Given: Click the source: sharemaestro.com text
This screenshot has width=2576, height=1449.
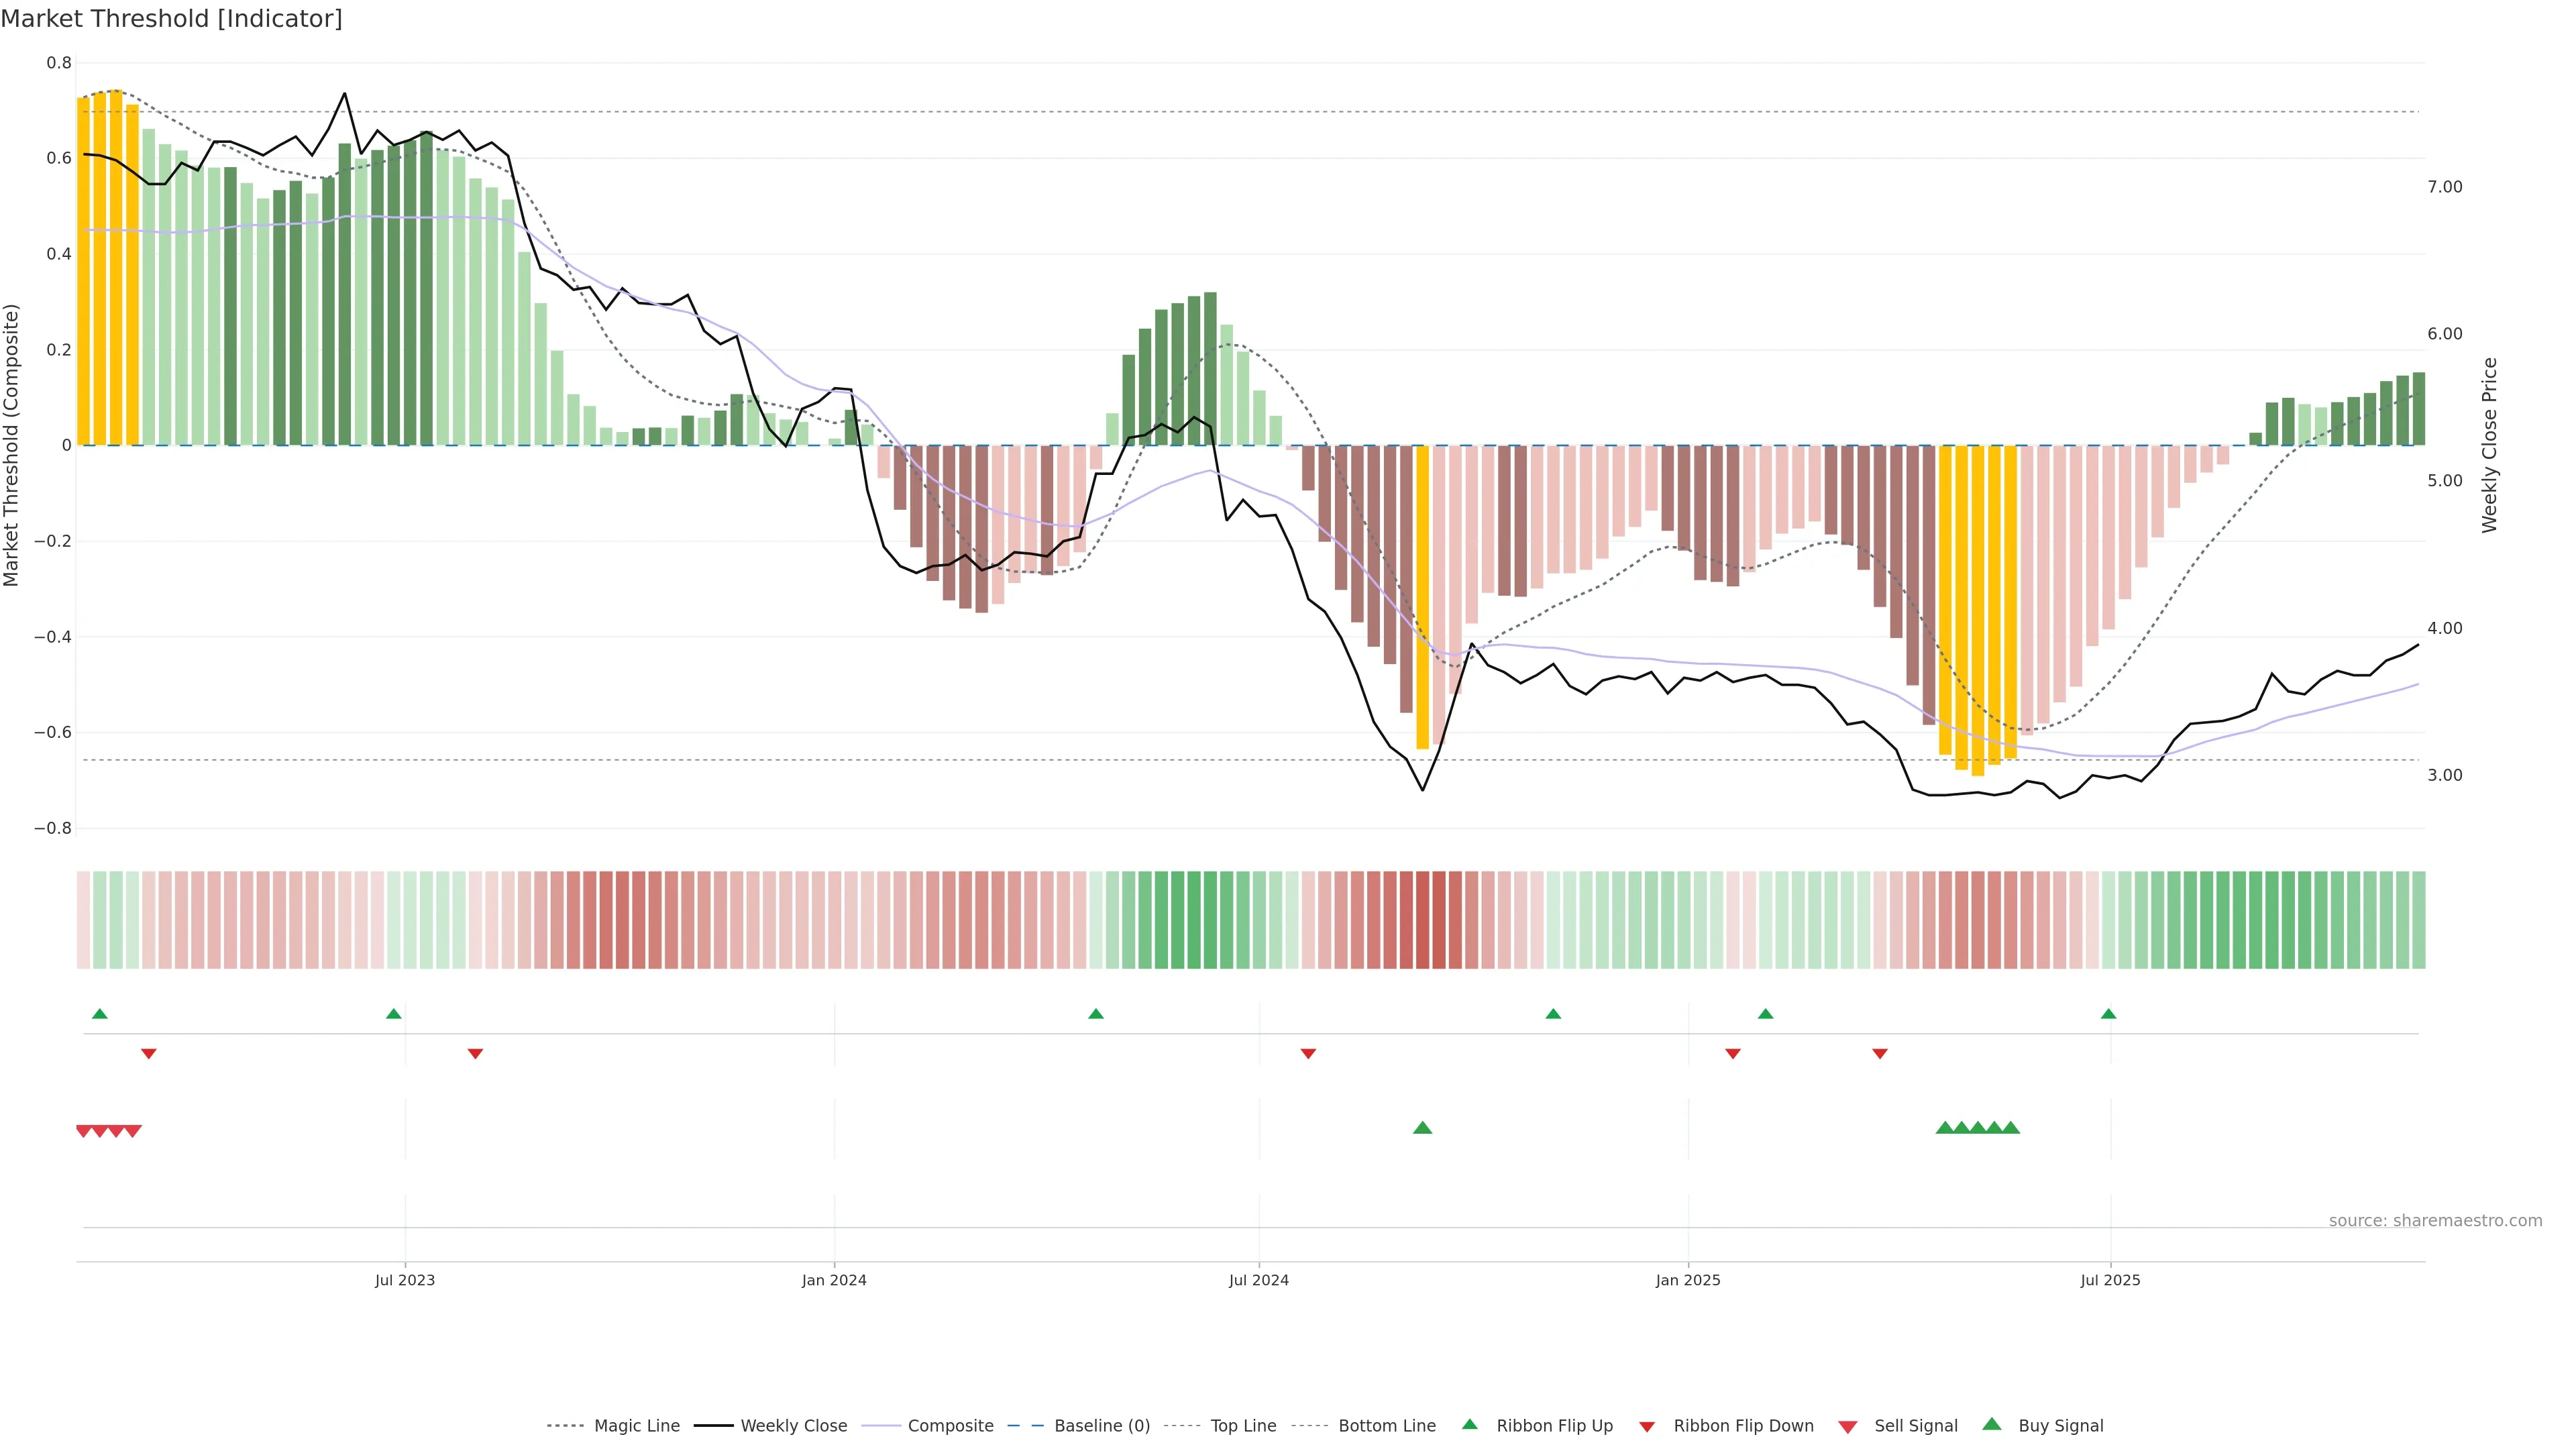Looking at the screenshot, I should (2435, 1220).
